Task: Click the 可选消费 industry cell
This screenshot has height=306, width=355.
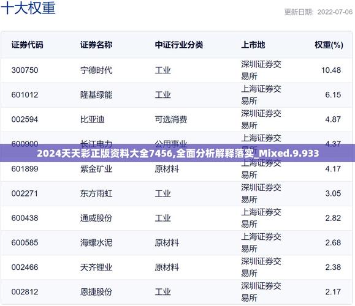Action: [171, 119]
